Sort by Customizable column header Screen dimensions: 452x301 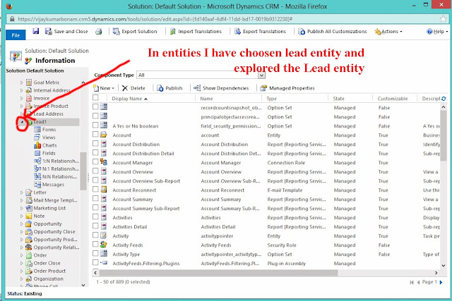393,99
